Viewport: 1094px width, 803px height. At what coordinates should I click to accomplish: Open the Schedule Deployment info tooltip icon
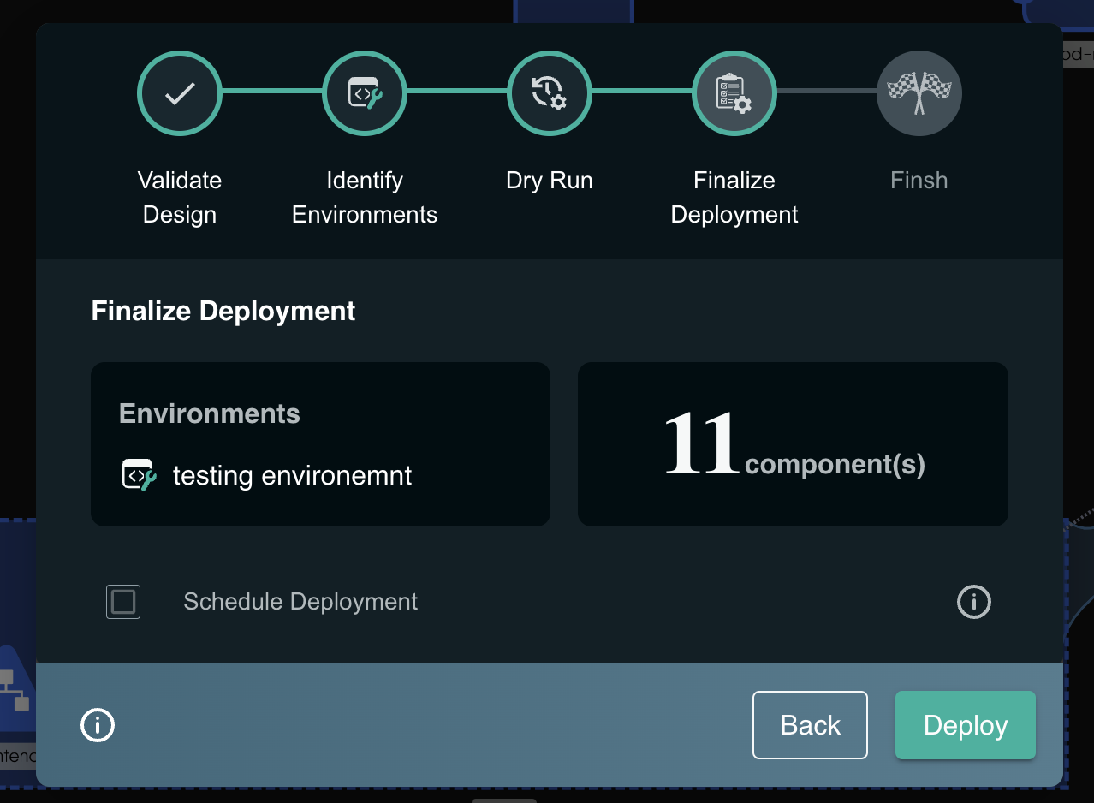click(973, 602)
